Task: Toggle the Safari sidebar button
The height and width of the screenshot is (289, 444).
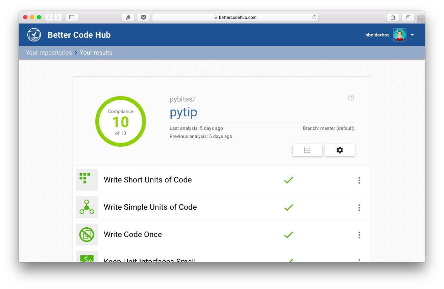Action: [72, 17]
